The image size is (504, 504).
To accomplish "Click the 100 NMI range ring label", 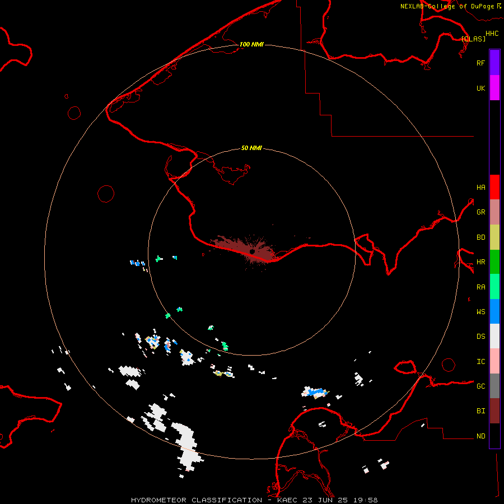I will click(251, 44).
